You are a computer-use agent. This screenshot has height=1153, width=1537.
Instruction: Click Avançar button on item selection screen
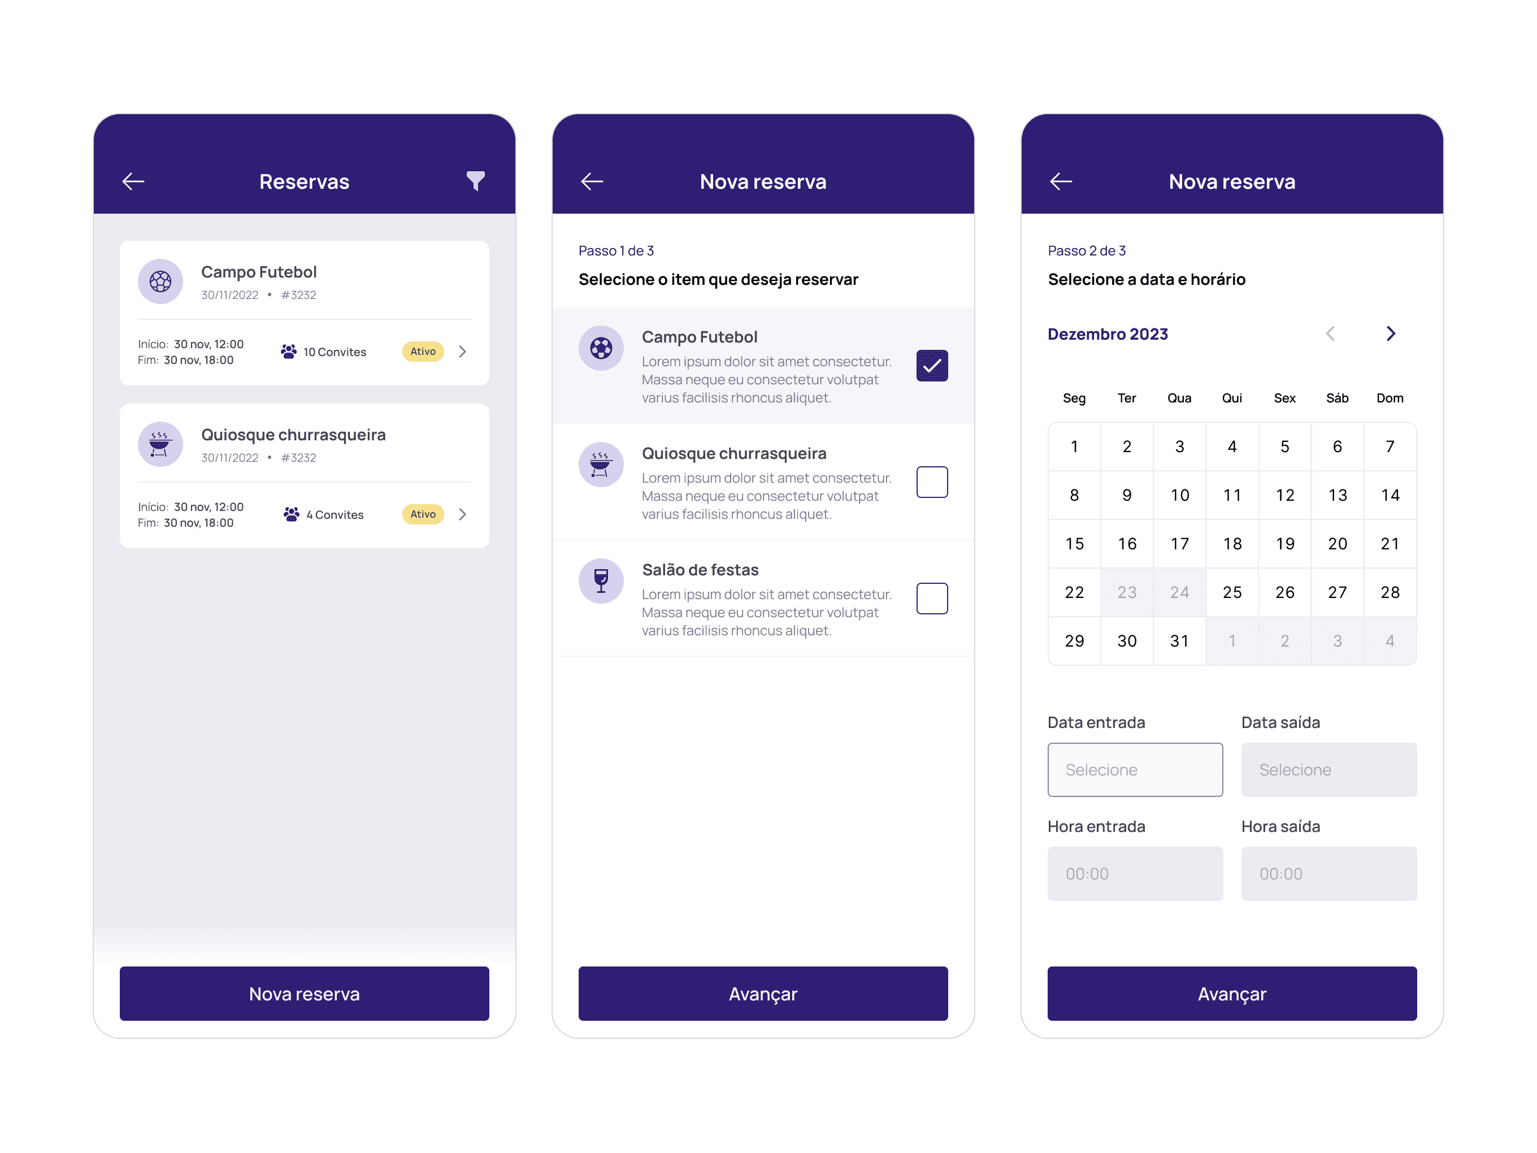[x=767, y=994]
